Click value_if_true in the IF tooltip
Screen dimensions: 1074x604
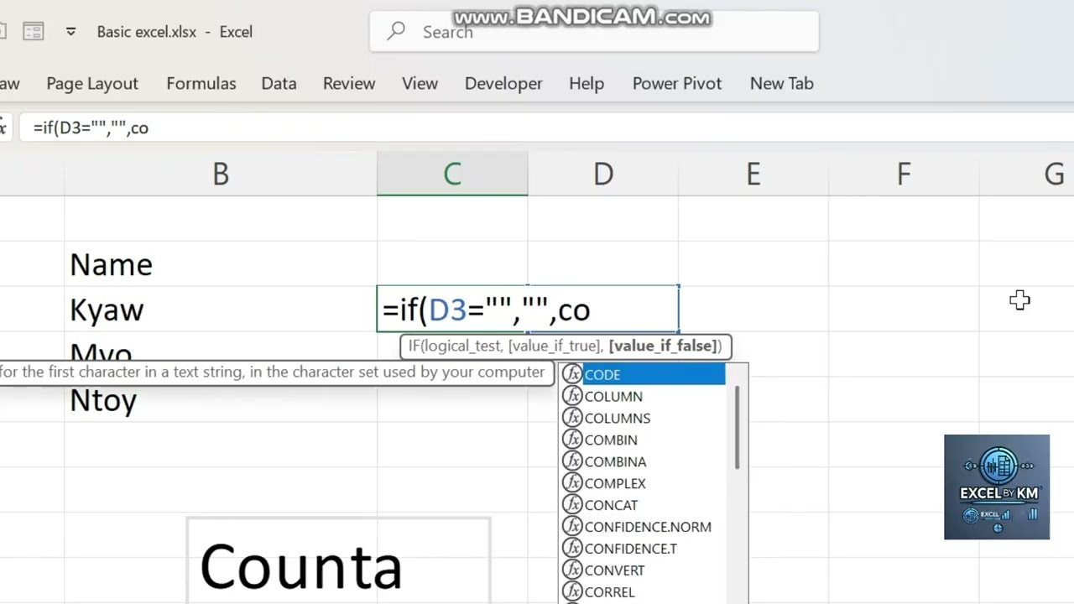pos(555,346)
